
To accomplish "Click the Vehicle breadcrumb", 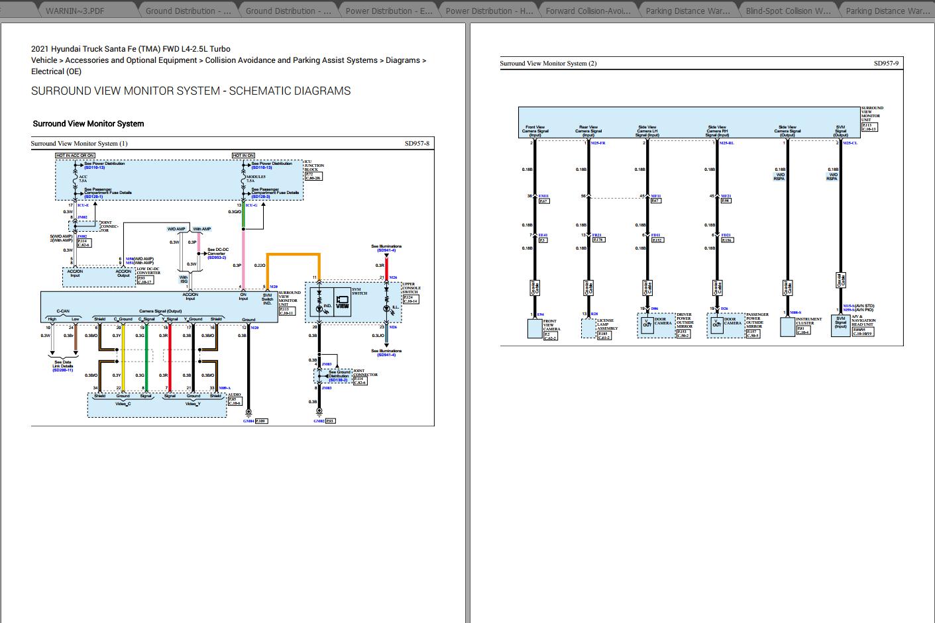I will (x=44, y=60).
